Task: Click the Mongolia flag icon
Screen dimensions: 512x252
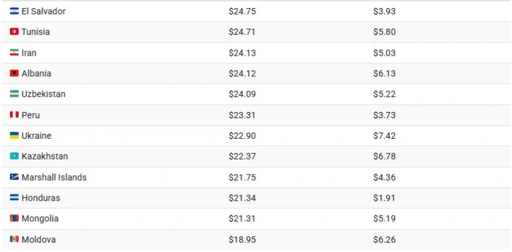Action: click(14, 219)
